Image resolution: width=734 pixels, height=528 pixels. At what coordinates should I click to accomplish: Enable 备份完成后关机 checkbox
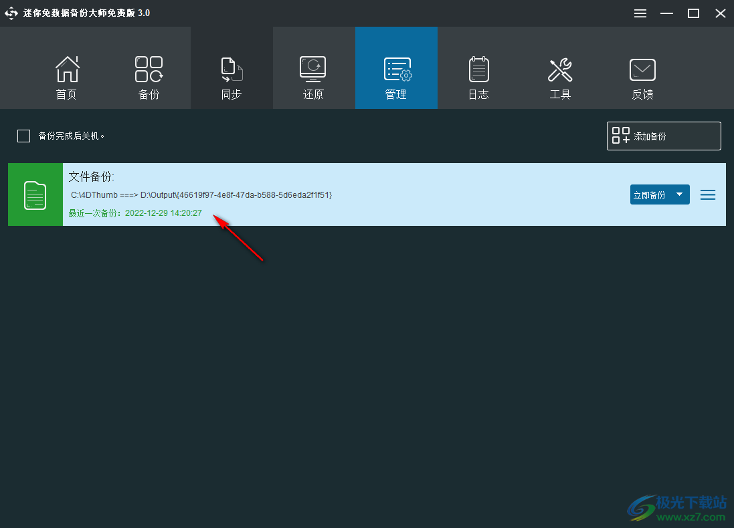pyautogui.click(x=24, y=136)
